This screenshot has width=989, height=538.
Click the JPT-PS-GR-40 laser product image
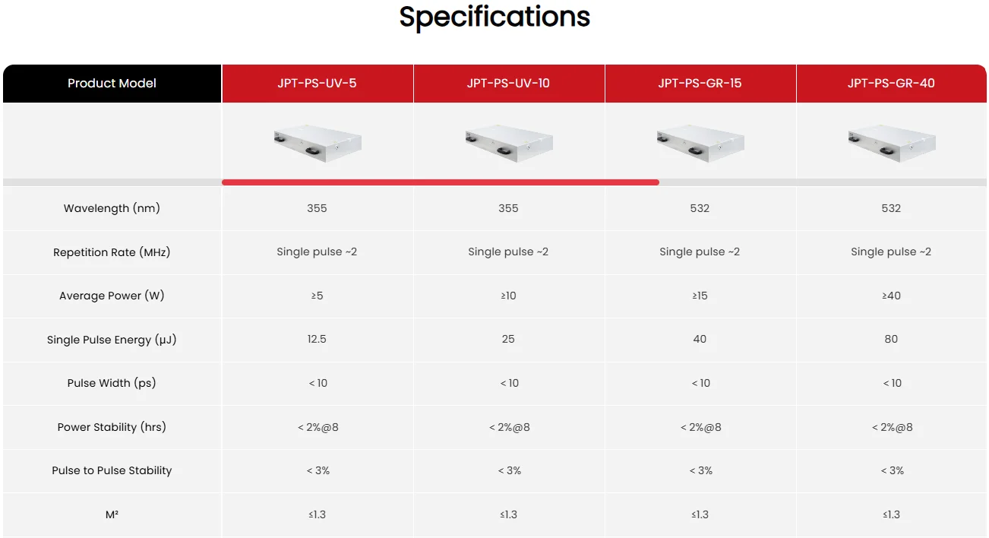pos(892,143)
